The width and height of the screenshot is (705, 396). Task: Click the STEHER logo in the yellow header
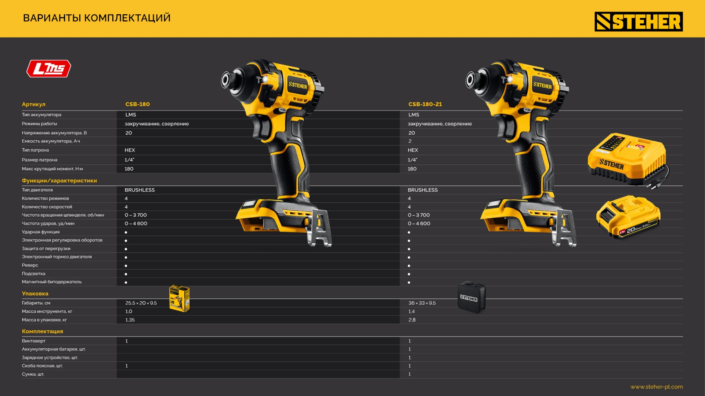pyautogui.click(x=638, y=22)
